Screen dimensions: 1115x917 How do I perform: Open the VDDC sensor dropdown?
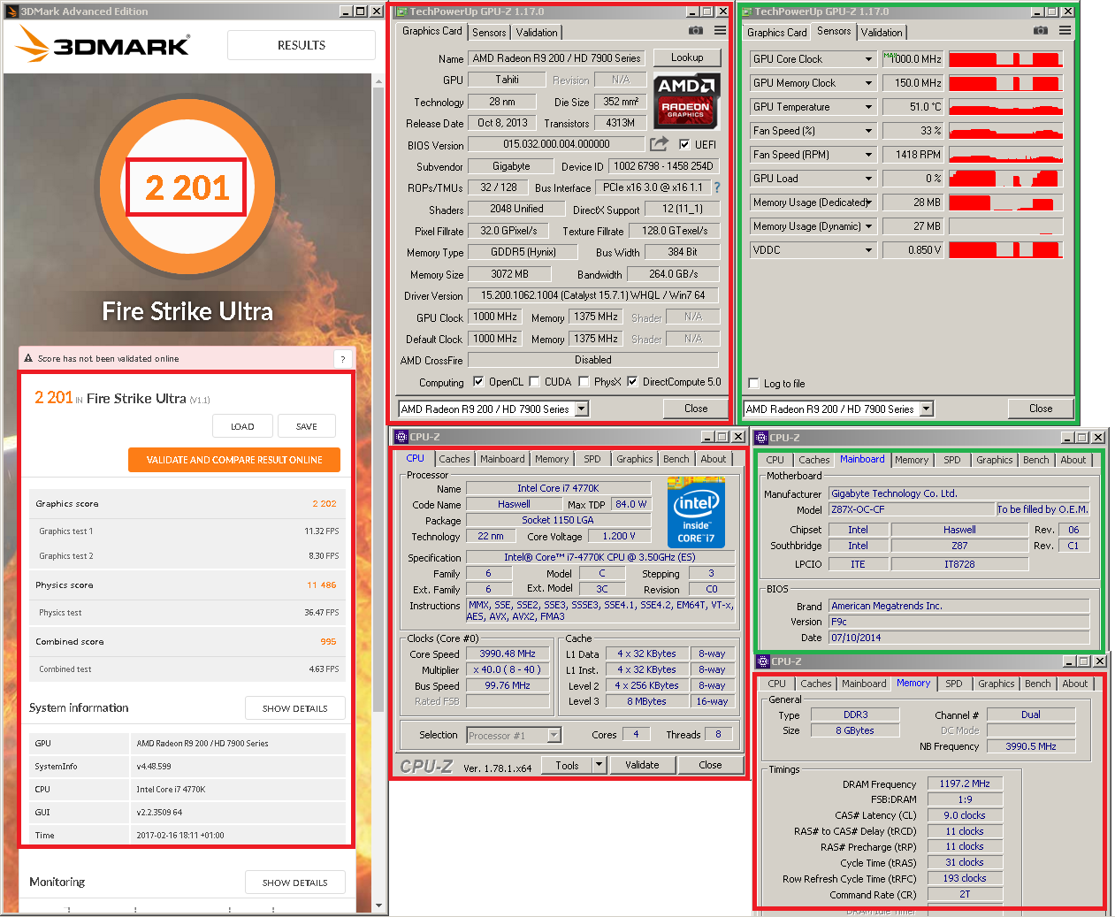coord(868,250)
